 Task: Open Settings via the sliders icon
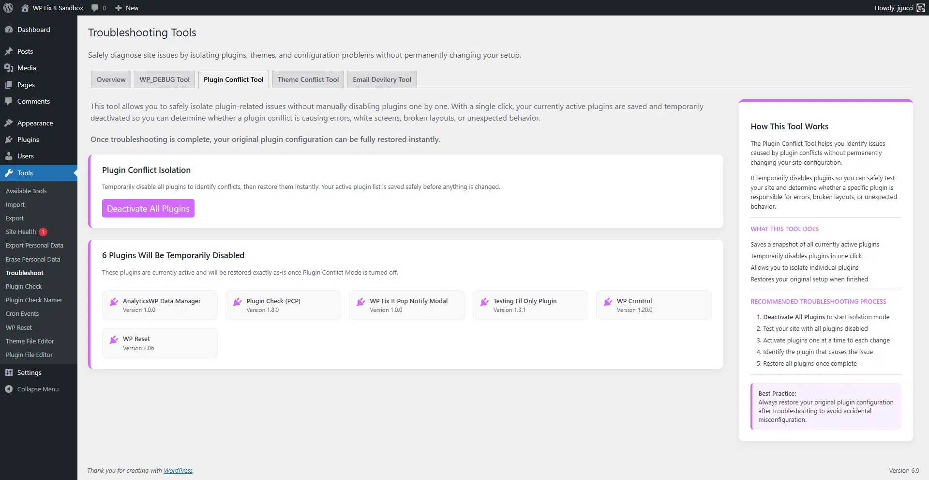click(x=9, y=372)
